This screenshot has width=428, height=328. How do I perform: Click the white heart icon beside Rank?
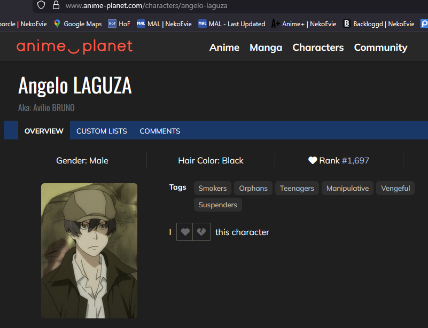point(313,160)
